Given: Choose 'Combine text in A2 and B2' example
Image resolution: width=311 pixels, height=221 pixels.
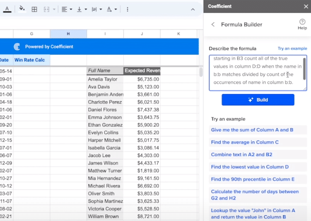Looking at the screenshot, I should point(241,154).
